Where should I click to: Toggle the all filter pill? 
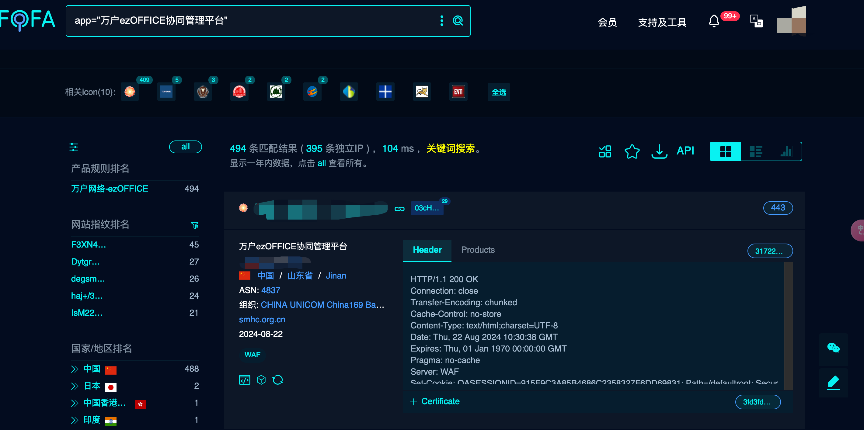point(186,147)
